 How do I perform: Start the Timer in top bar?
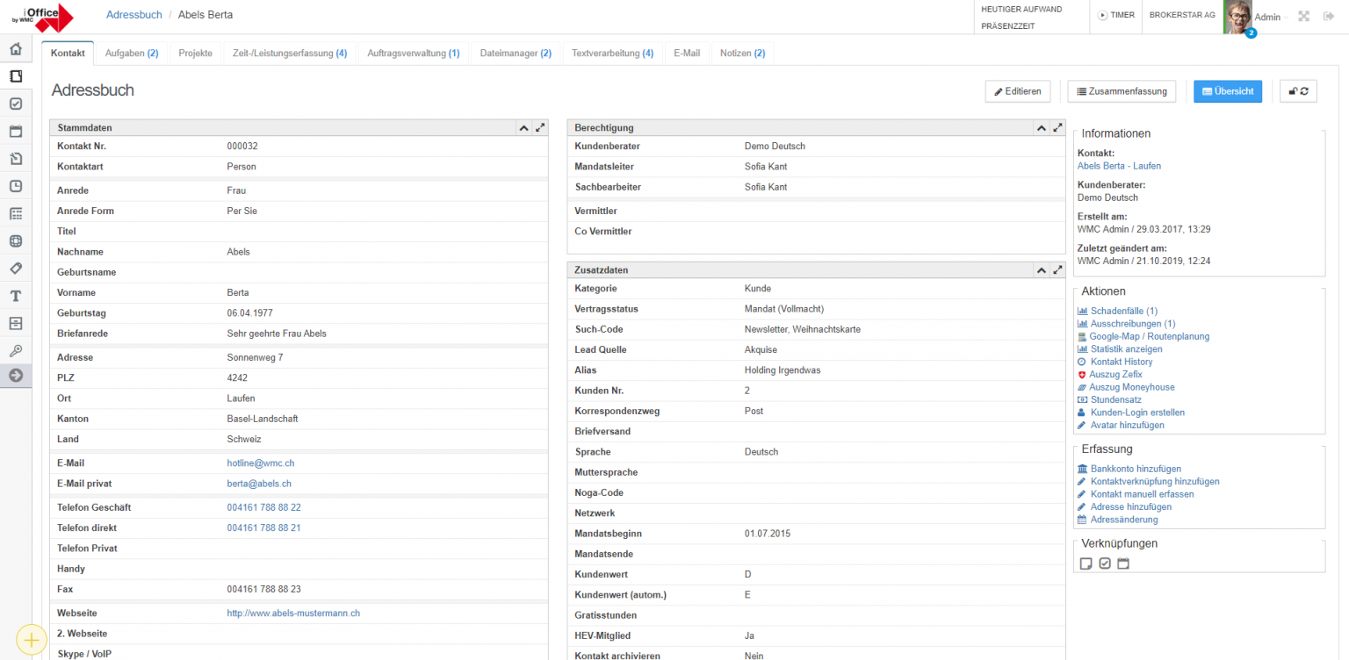[x=1116, y=15]
